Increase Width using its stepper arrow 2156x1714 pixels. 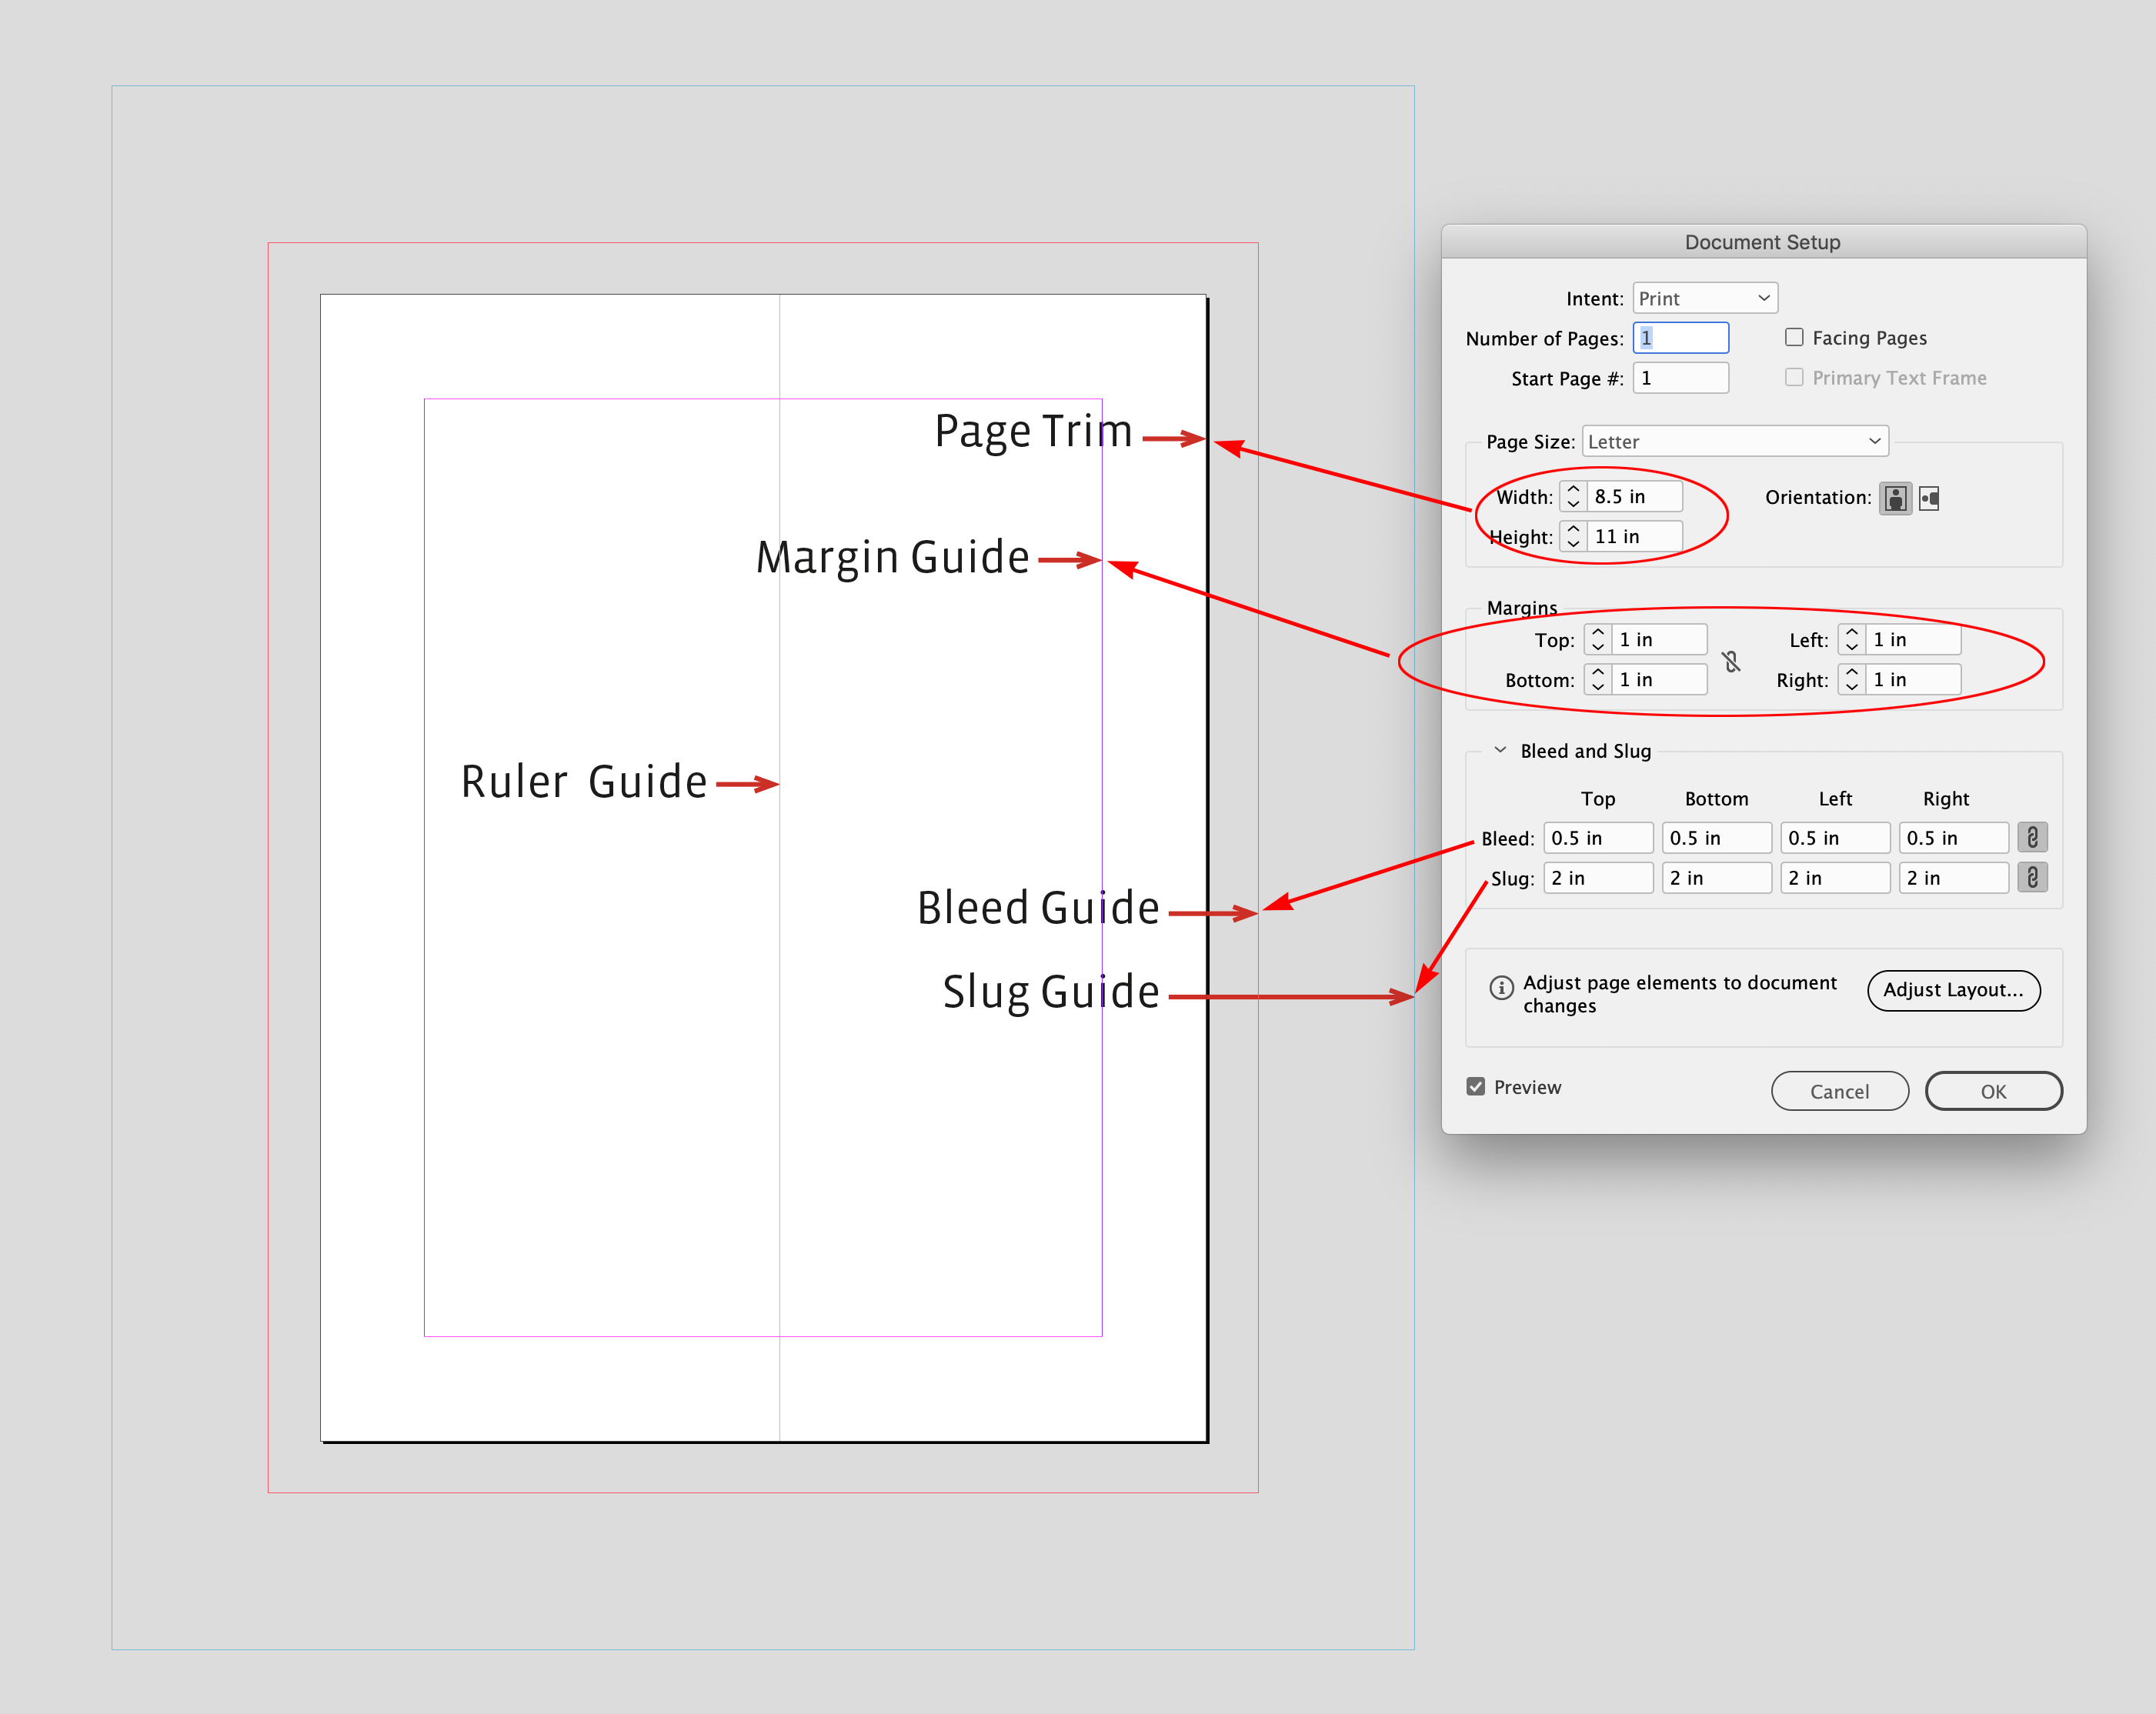(1572, 490)
